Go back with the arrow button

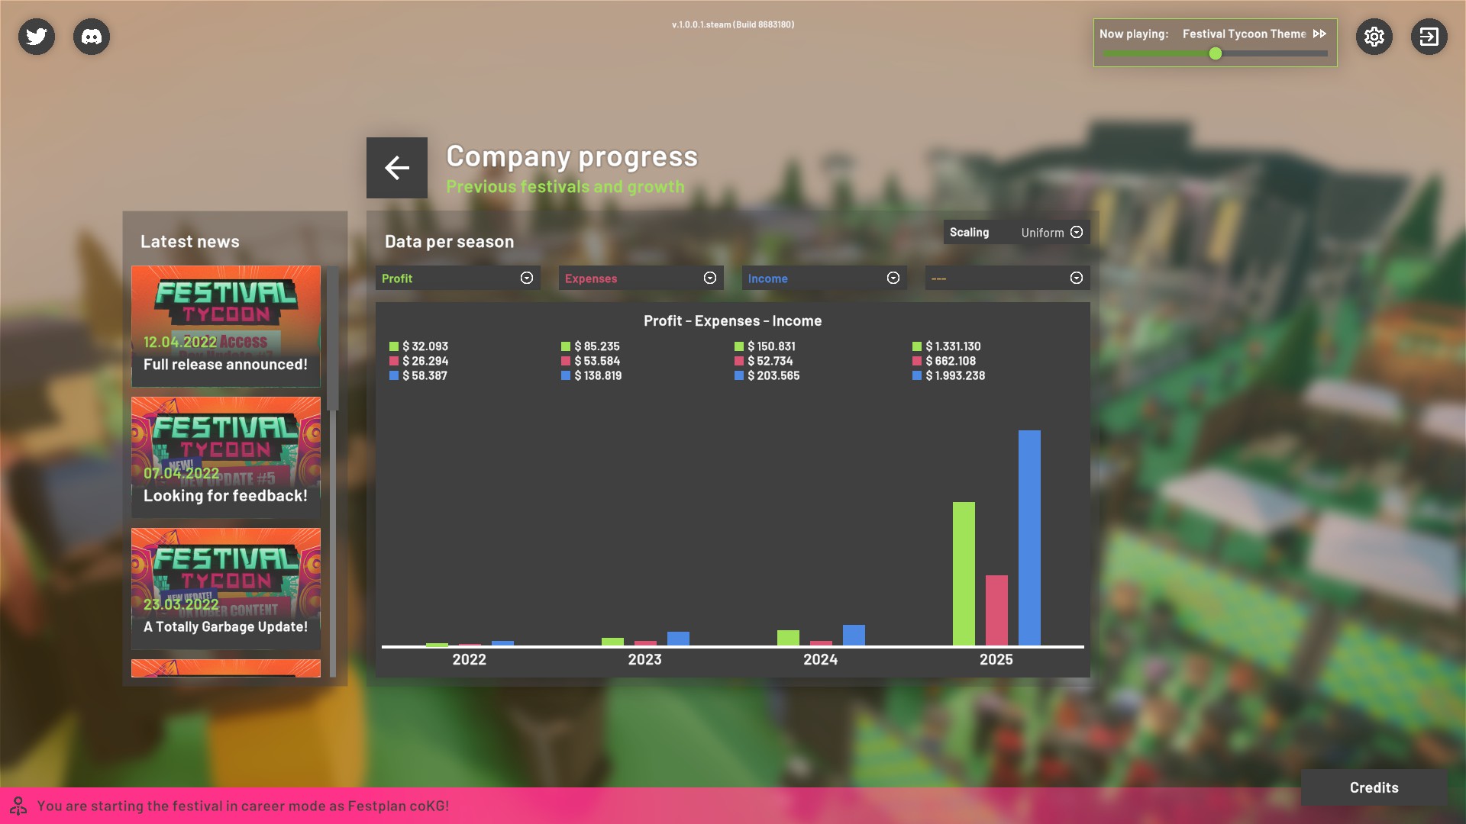pyautogui.click(x=397, y=168)
